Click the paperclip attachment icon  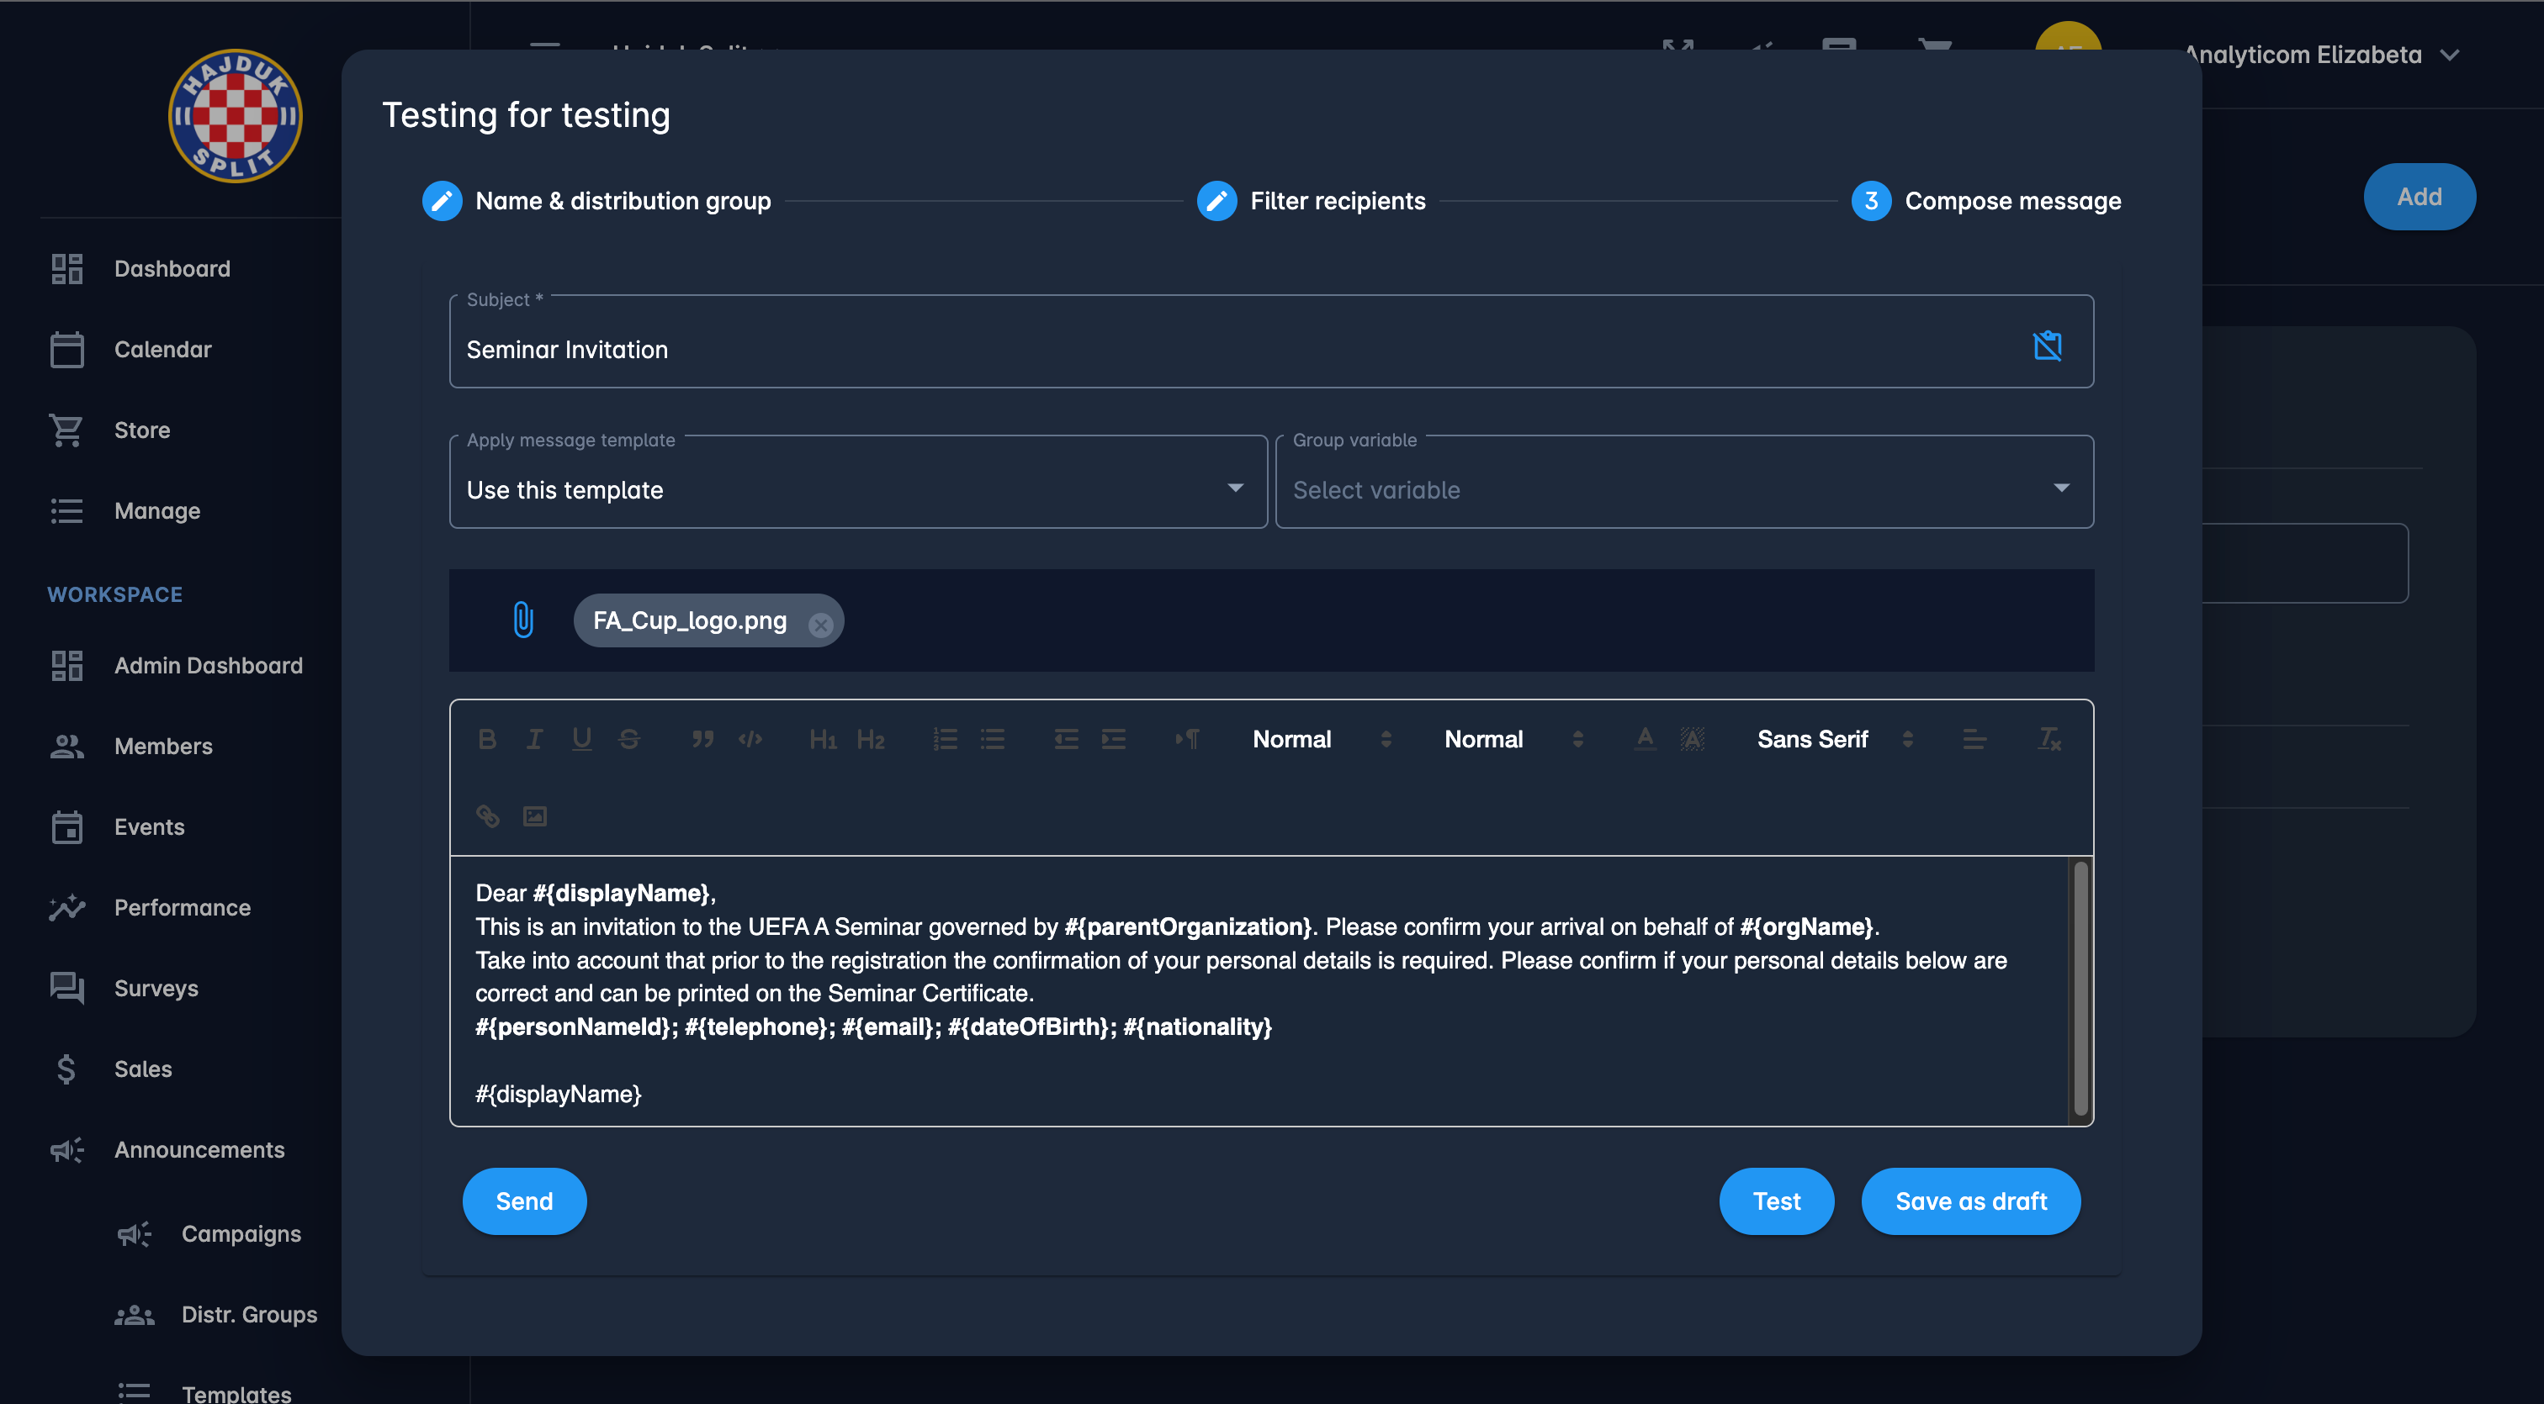tap(523, 620)
